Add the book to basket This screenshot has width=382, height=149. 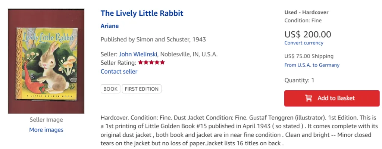(332, 98)
